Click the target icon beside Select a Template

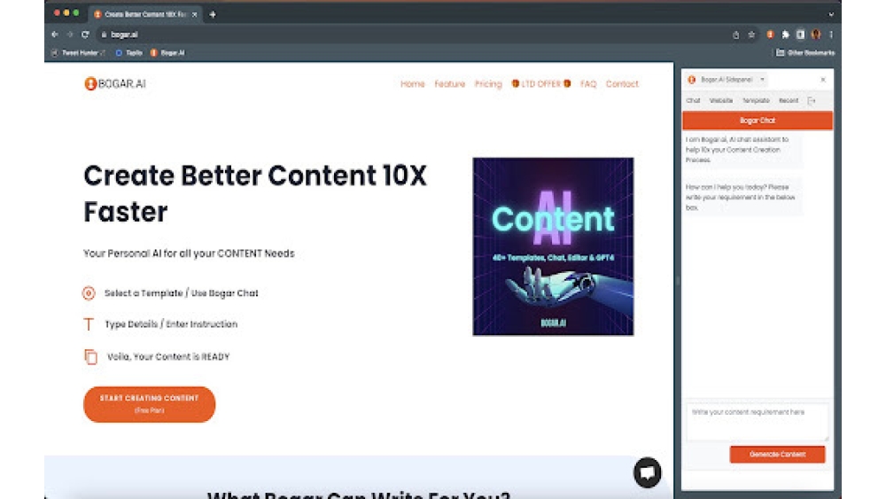89,292
